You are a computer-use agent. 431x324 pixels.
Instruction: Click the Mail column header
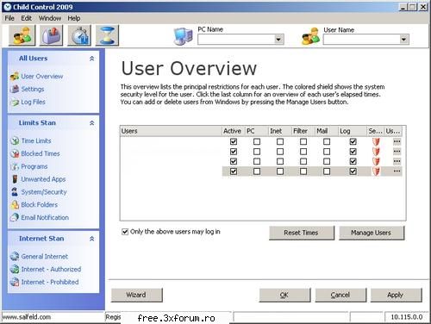[x=327, y=131]
